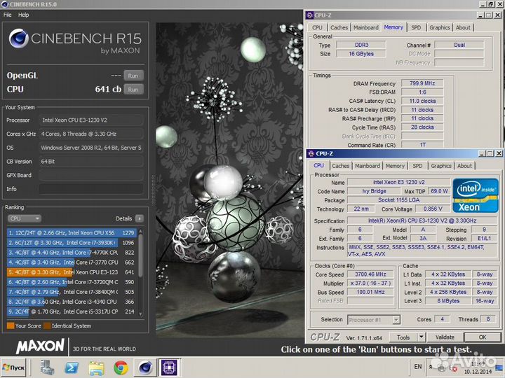Open the Graphics tab in front CPU-Z window
The width and height of the screenshot is (505, 378).
441,166
